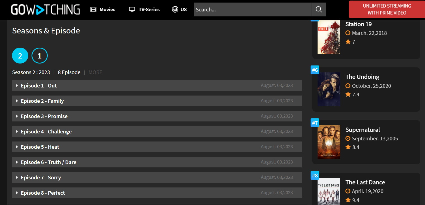Click the GoWatching logo
This screenshot has width=425, height=205.
45,9
